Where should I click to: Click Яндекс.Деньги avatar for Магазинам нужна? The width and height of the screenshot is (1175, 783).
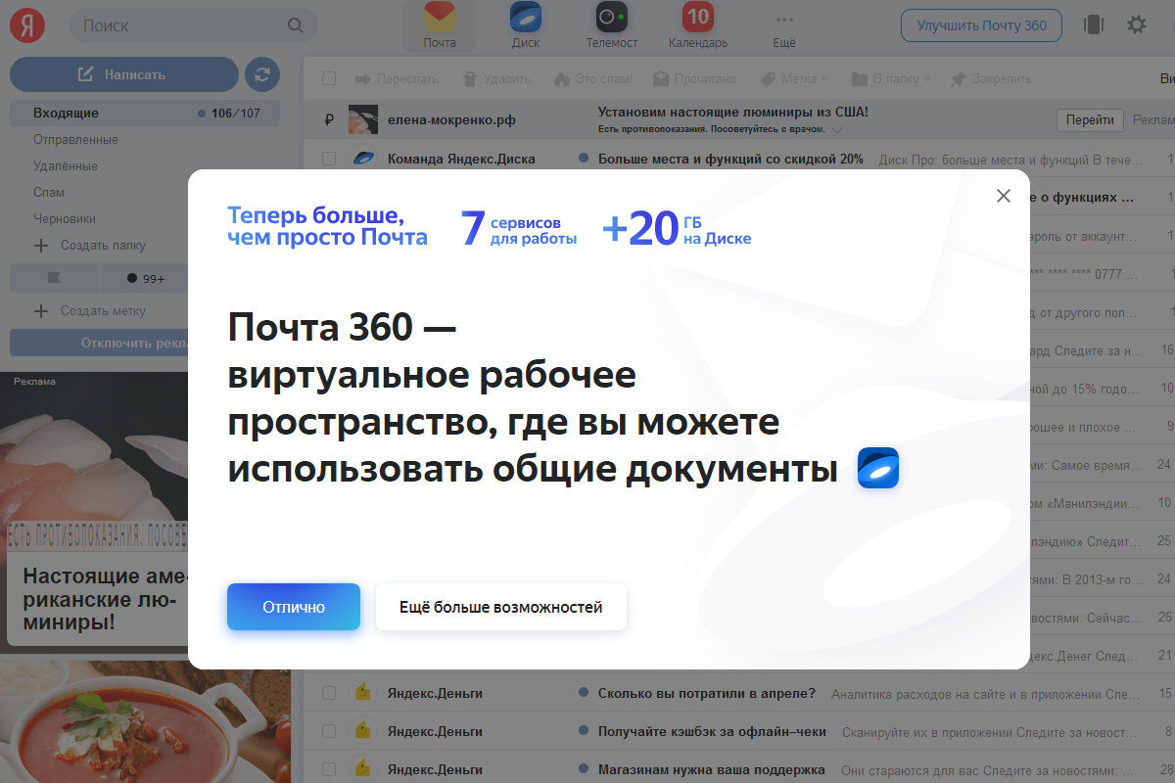363,769
